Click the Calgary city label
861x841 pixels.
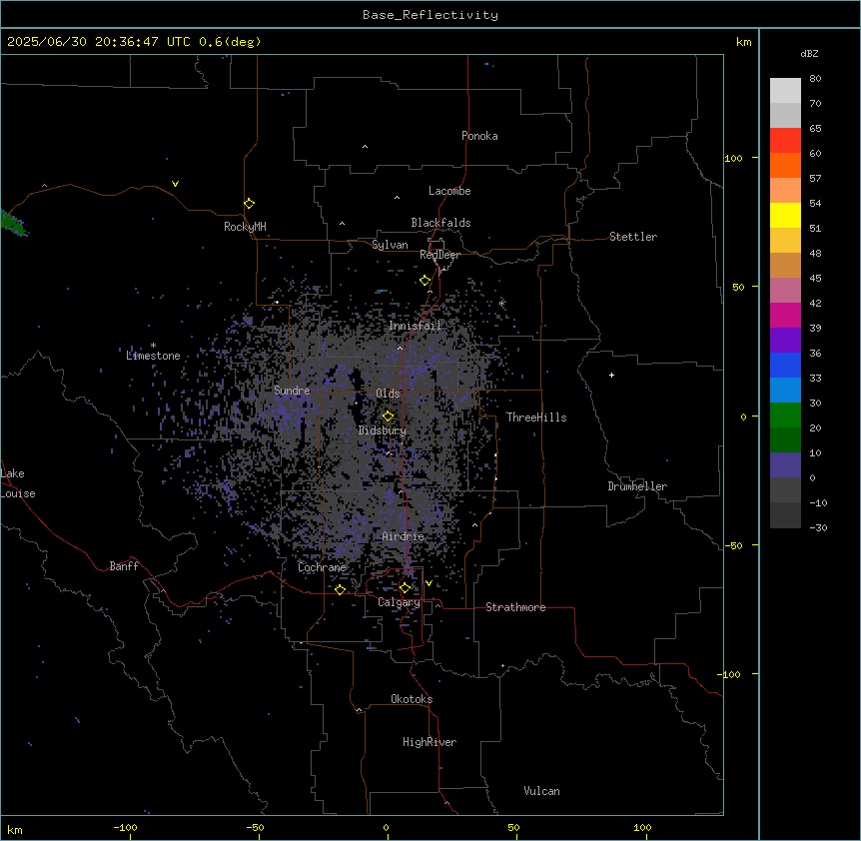click(x=400, y=602)
